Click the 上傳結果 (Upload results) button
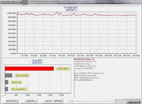 click(30, 101)
